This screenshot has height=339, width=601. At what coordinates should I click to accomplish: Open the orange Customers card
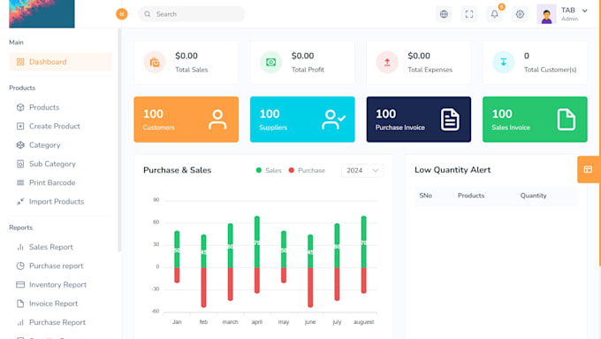[x=186, y=119]
